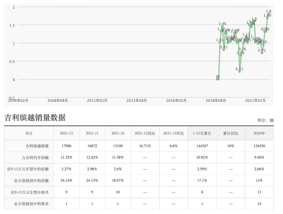Select the data point labeled 0.65
The width and height of the screenshot is (283, 214).
(x=241, y=56)
